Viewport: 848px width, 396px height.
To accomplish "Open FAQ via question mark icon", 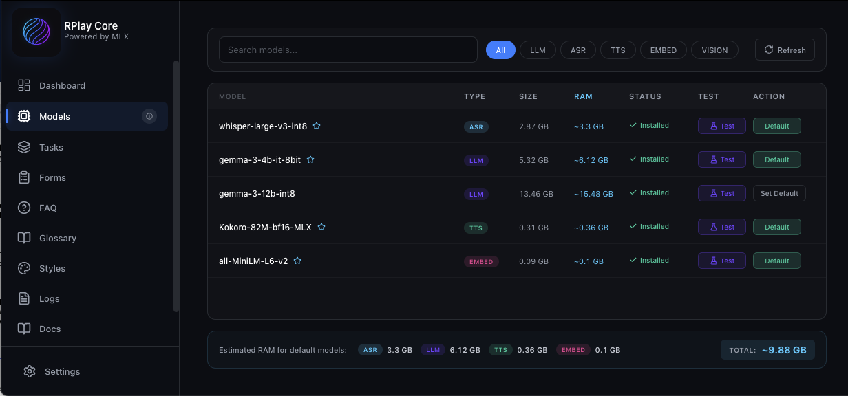I will tap(24, 208).
